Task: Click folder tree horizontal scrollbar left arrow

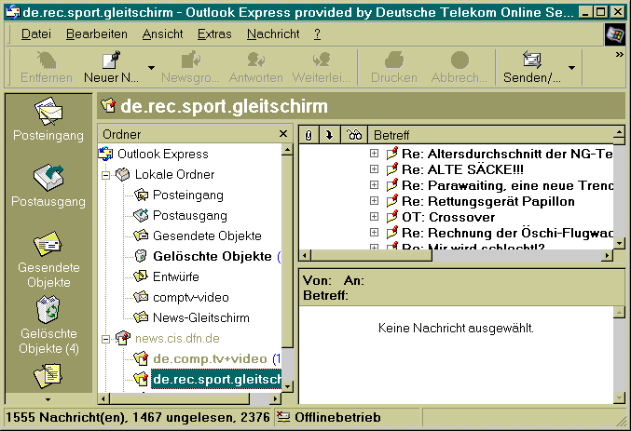Action: (x=103, y=398)
